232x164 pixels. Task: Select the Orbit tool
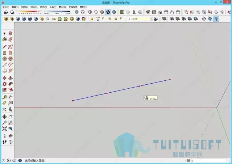[4, 117]
